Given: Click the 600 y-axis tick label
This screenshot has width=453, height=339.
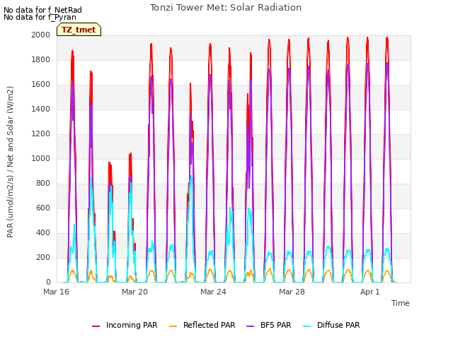Looking at the screenshot, I should [x=43, y=208].
